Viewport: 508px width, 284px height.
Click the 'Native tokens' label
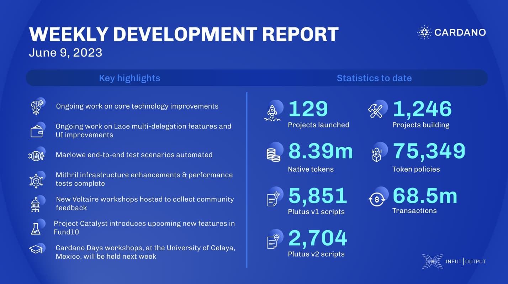tap(311, 169)
